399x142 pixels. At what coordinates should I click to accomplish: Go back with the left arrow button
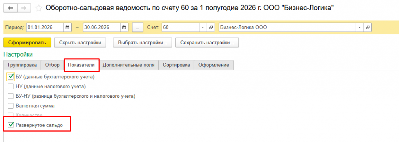coord(11,8)
